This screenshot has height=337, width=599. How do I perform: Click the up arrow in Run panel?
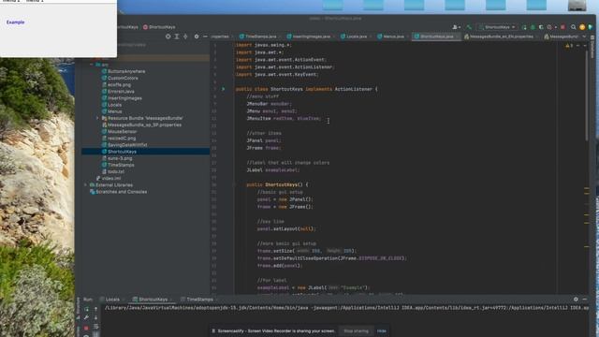tap(95, 309)
